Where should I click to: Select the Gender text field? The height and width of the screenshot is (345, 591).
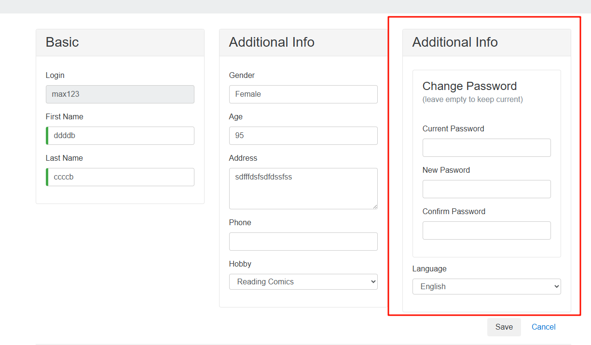(x=303, y=94)
